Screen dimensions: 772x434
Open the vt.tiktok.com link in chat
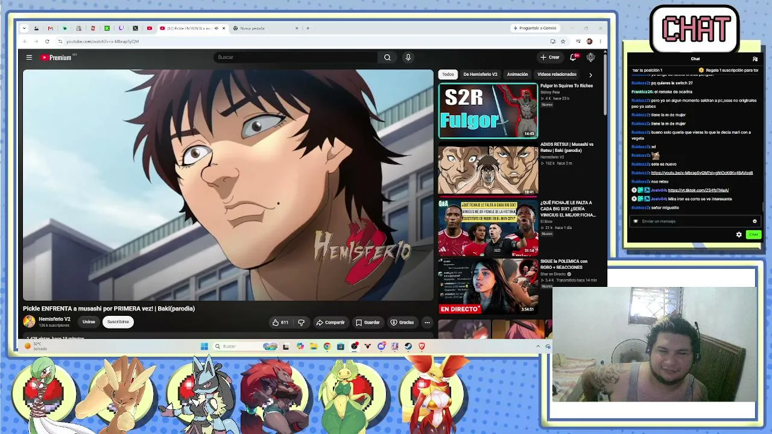tap(698, 190)
